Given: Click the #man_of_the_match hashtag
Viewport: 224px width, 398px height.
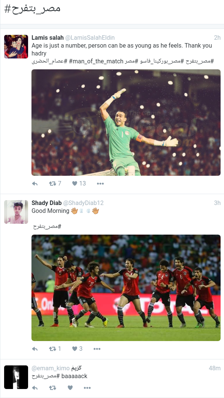Looking at the screenshot, I should (x=96, y=61).
